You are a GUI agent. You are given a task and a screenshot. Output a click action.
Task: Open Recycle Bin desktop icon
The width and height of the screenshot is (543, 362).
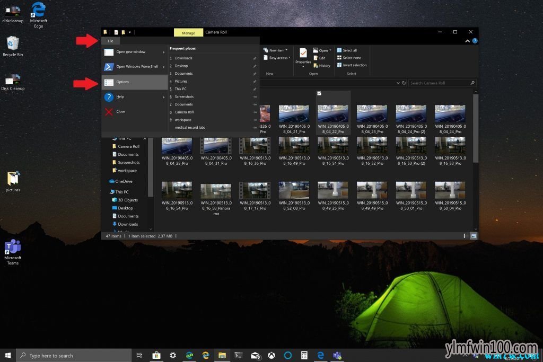[x=13, y=46]
